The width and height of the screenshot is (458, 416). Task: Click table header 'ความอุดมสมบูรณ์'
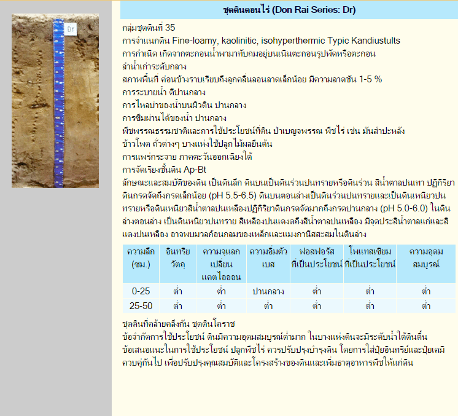tap(426, 264)
